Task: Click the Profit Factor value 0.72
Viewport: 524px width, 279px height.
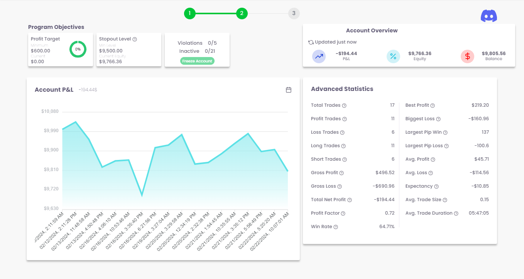Action: [390, 213]
